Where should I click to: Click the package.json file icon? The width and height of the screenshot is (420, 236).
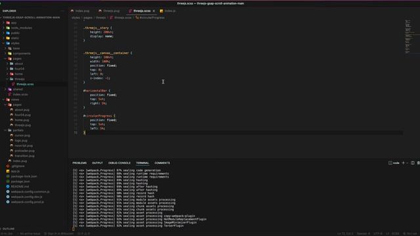[8, 182]
